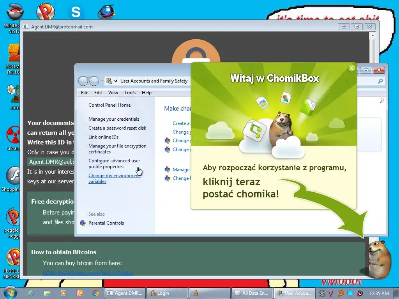The image size is (399, 299).
Task: Click Back button in Control Panel window
Action: coord(83,81)
